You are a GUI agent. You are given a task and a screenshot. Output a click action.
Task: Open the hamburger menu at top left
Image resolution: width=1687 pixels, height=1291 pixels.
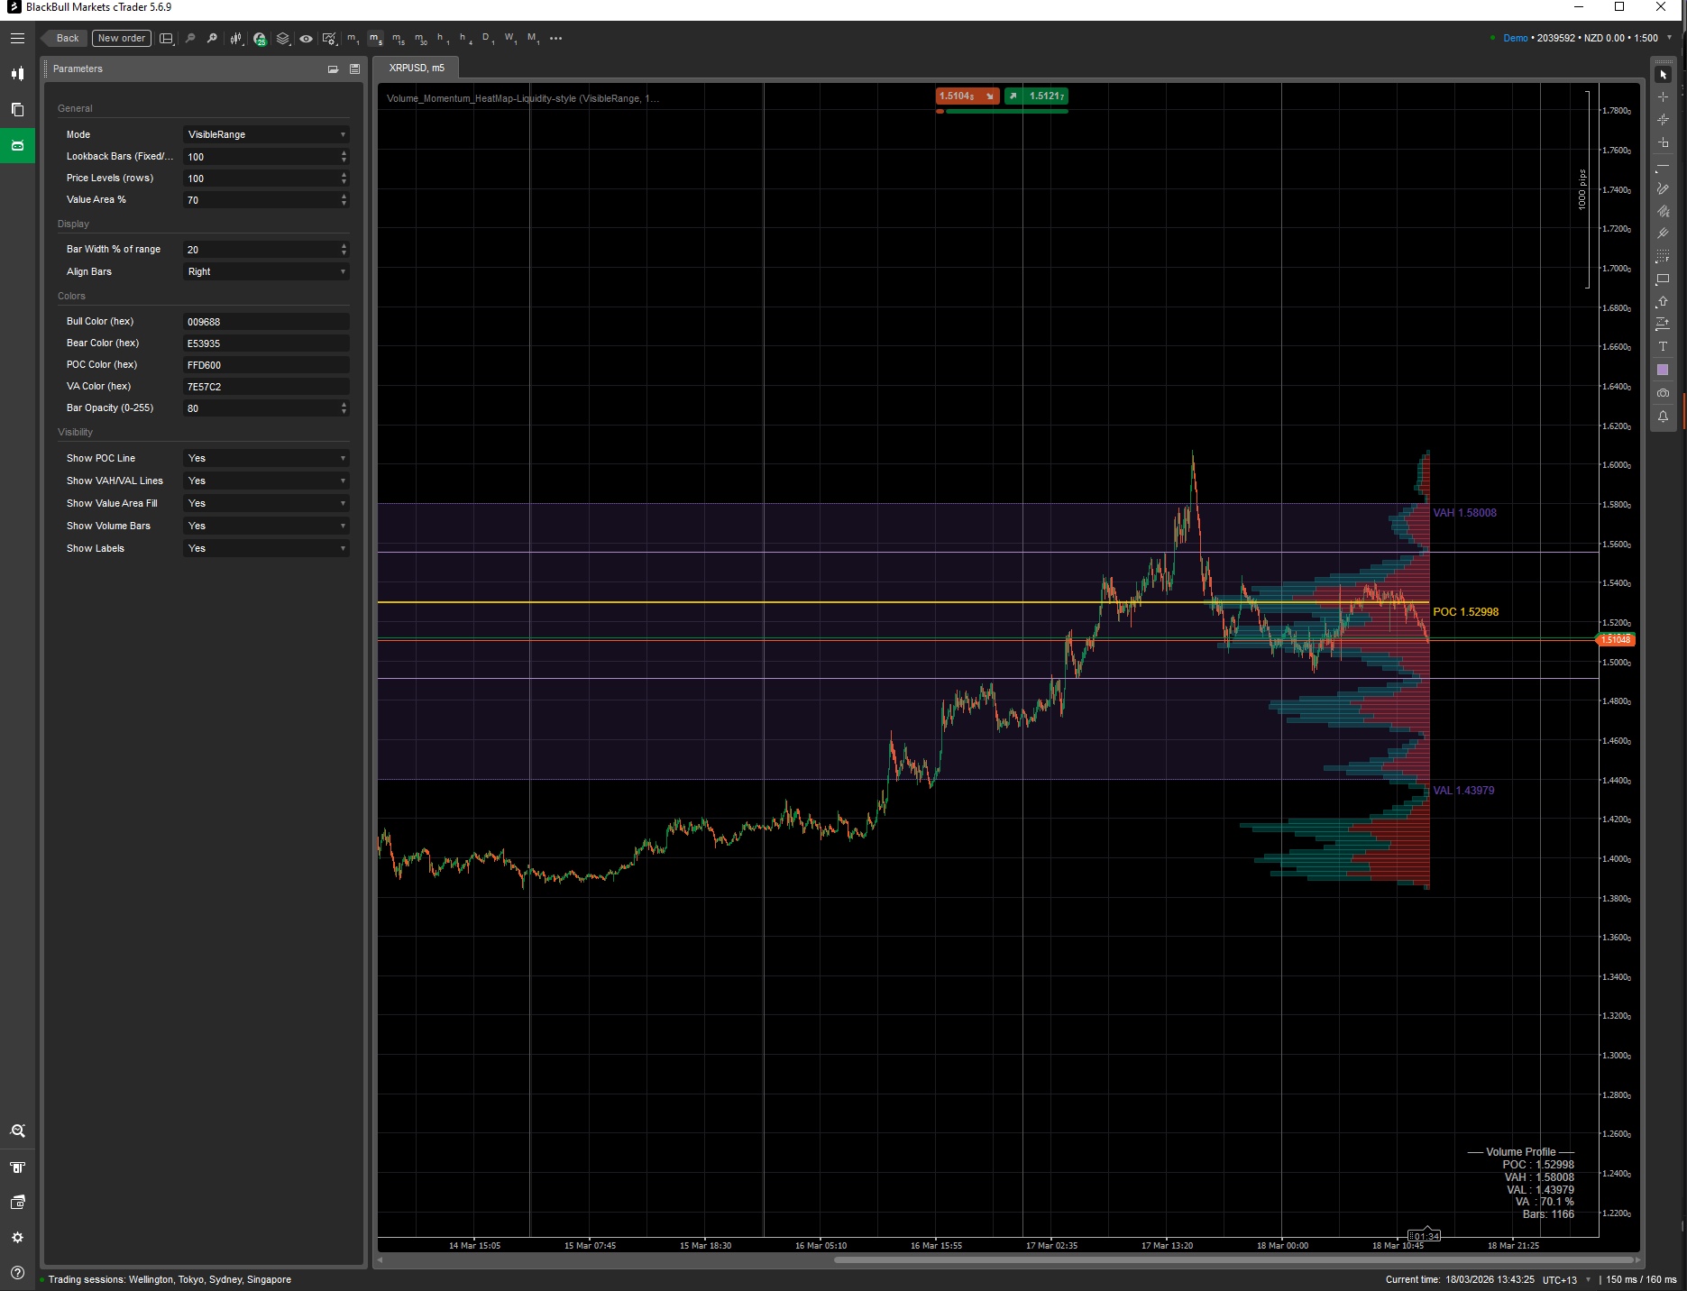(17, 38)
